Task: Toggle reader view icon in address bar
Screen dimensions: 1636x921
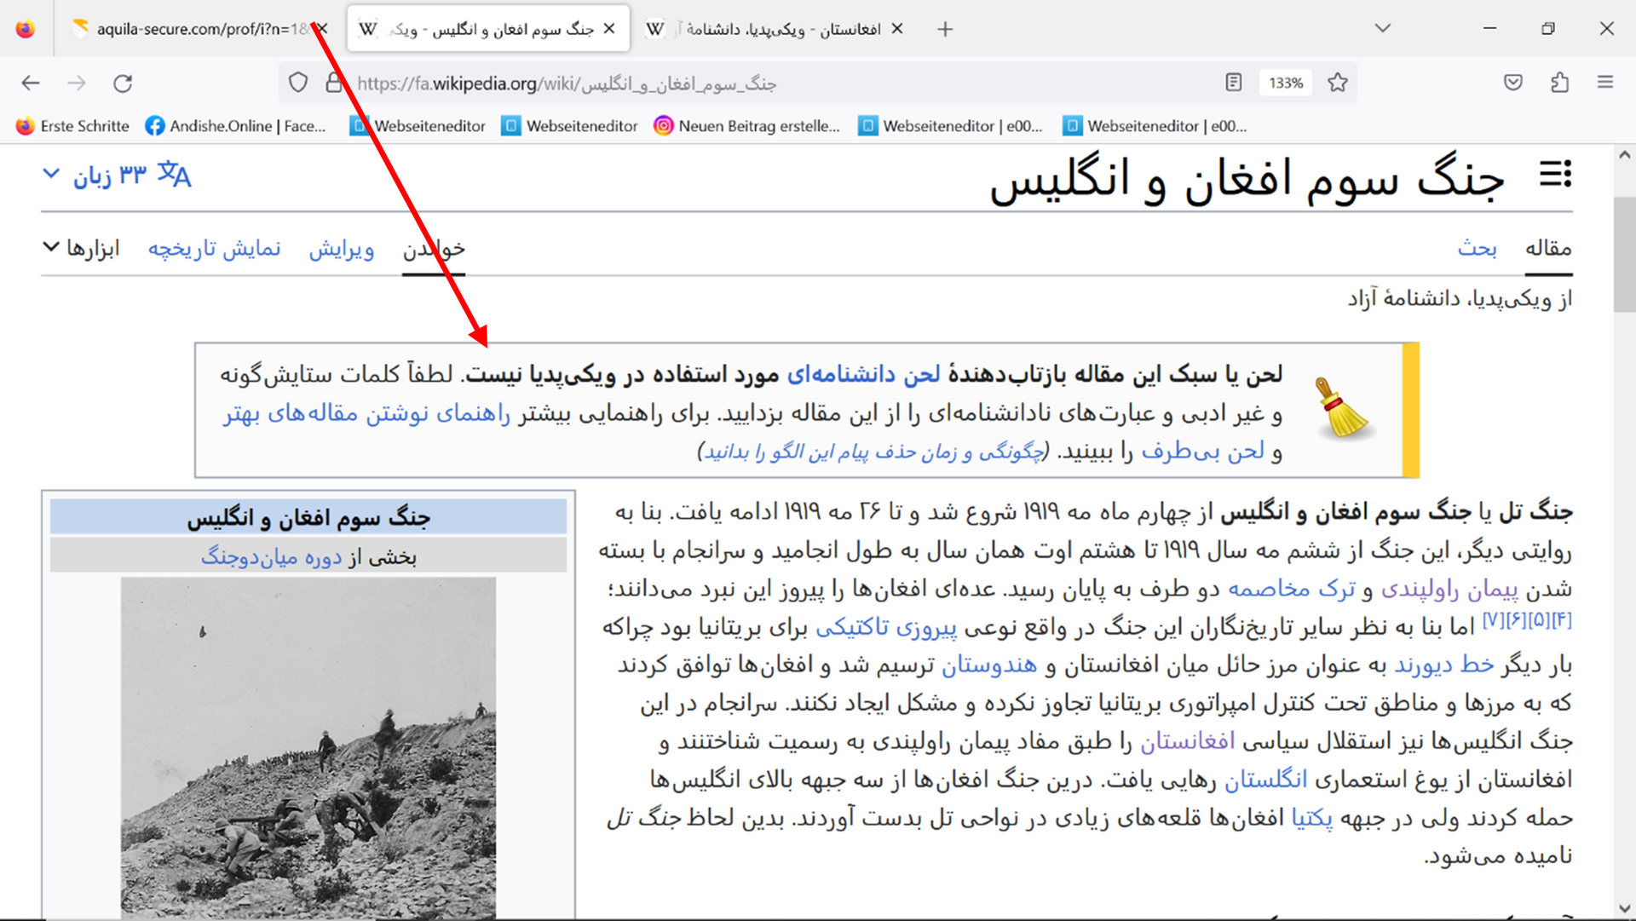Action: [1233, 83]
